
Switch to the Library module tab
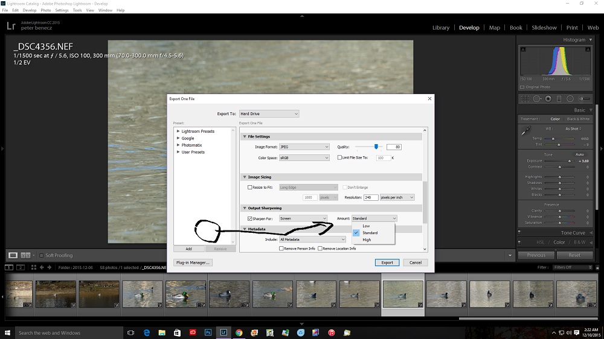[x=440, y=27]
